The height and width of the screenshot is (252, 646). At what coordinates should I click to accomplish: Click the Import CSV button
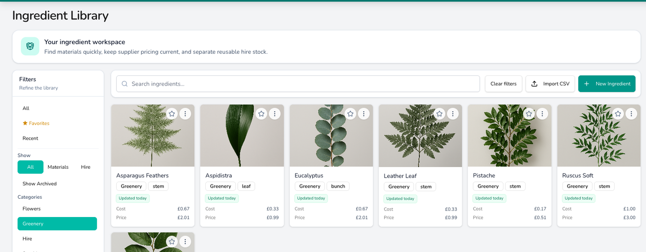(550, 84)
